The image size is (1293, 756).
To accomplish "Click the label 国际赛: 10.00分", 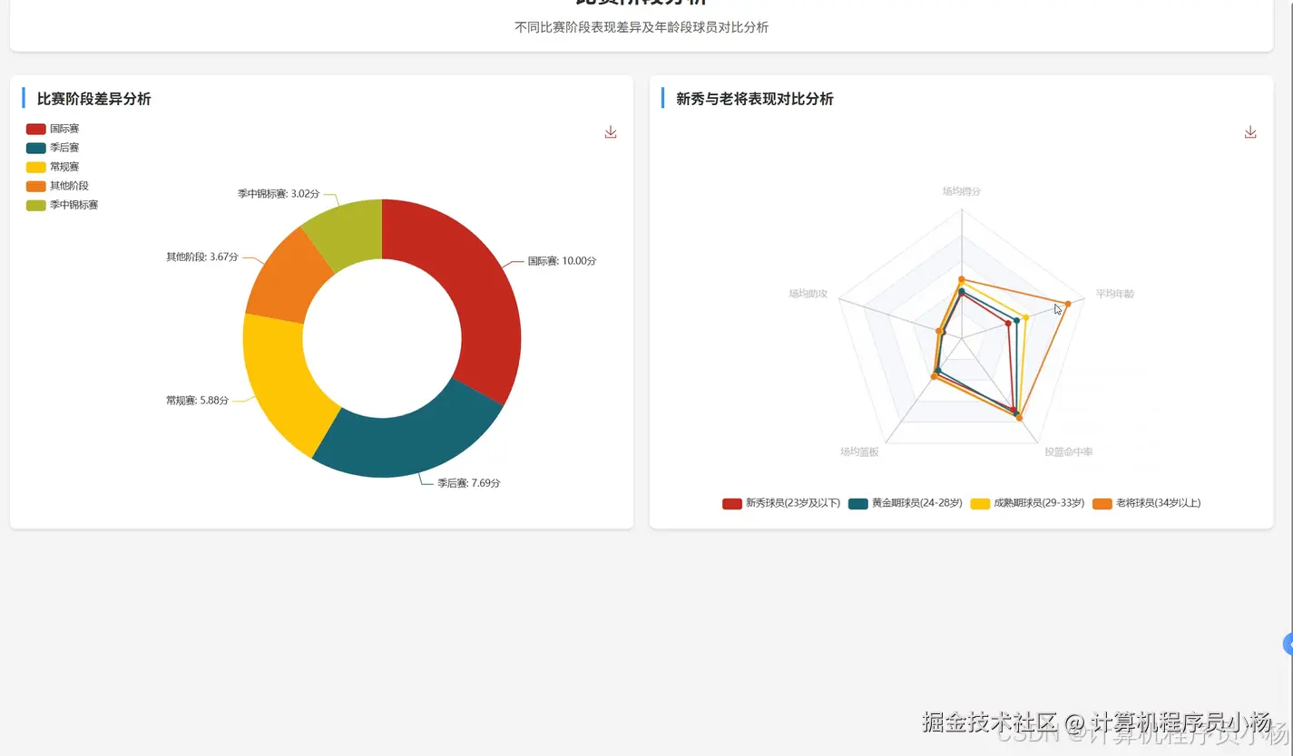I will click(x=563, y=261).
